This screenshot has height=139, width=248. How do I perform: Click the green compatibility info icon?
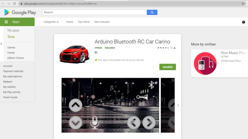coord(96,60)
